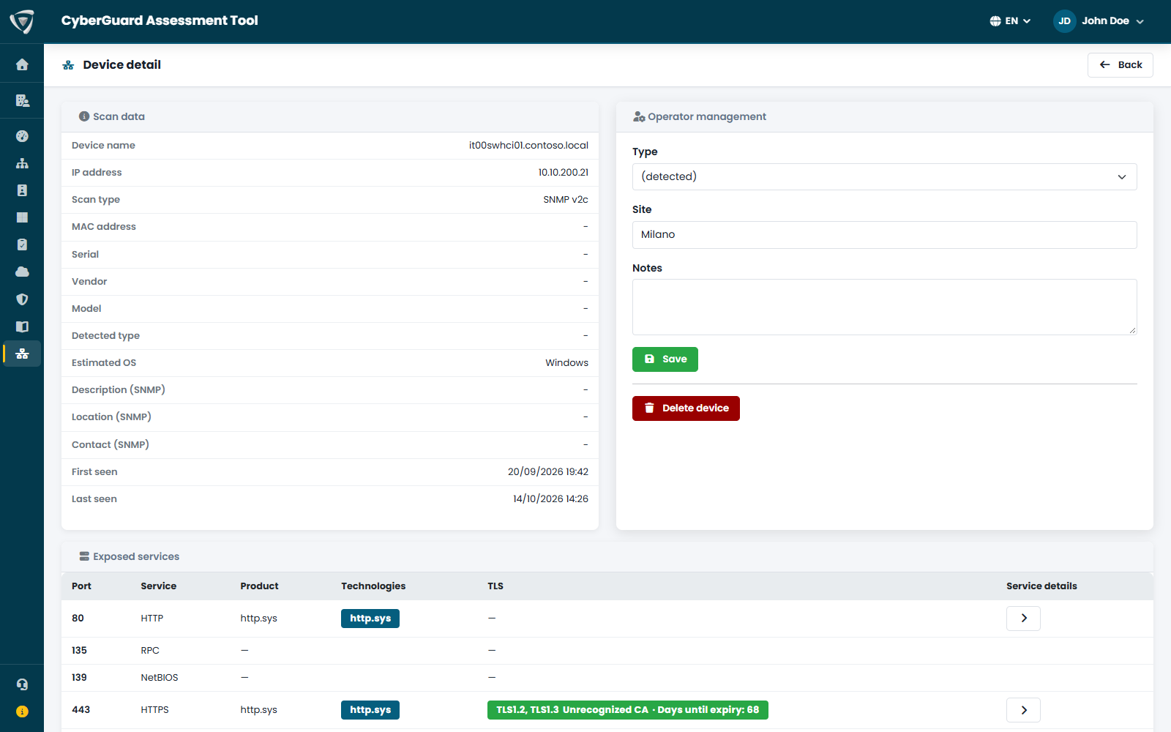Click the IP address 10.10.200.21 value
The width and height of the screenshot is (1171, 732).
click(564, 173)
